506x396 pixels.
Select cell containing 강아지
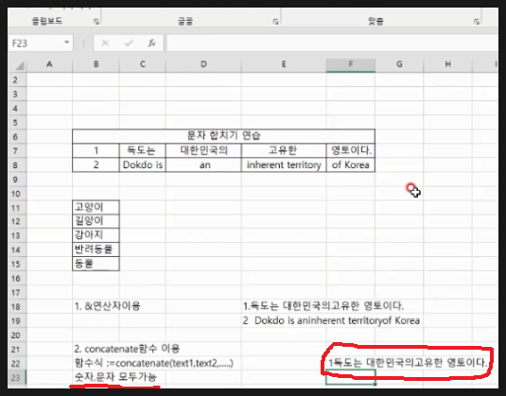(x=96, y=235)
